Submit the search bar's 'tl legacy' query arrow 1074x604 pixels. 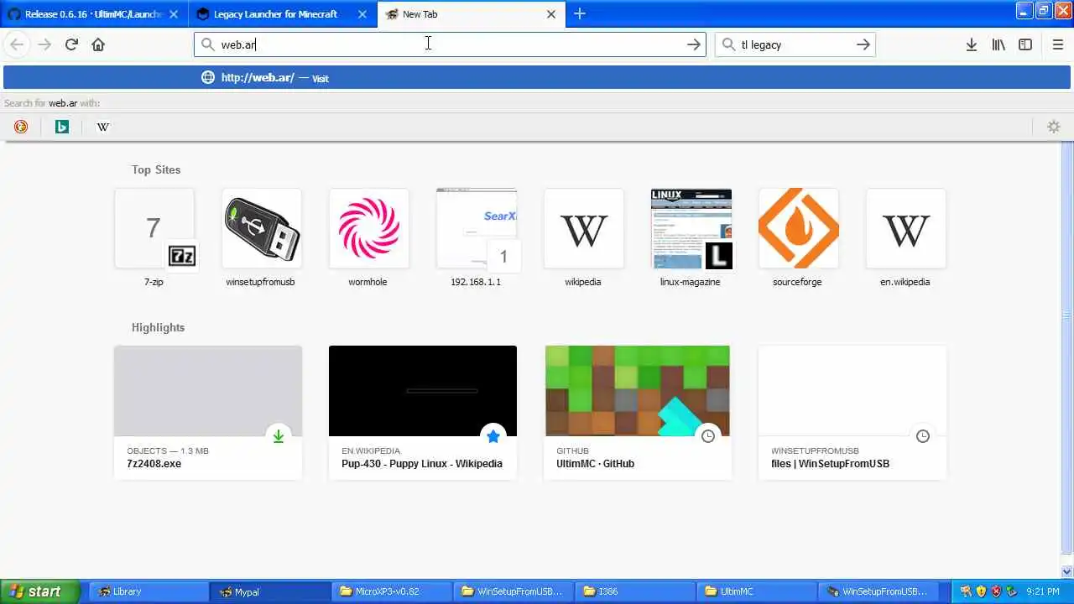pos(863,44)
